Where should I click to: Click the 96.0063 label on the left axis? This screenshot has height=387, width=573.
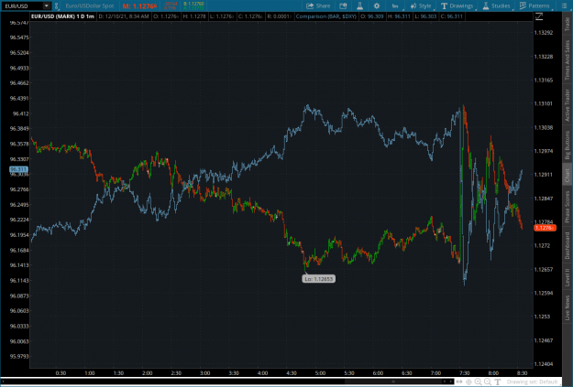pyautogui.click(x=19, y=341)
